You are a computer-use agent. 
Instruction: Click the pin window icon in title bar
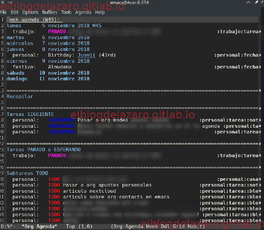coord(256,2)
